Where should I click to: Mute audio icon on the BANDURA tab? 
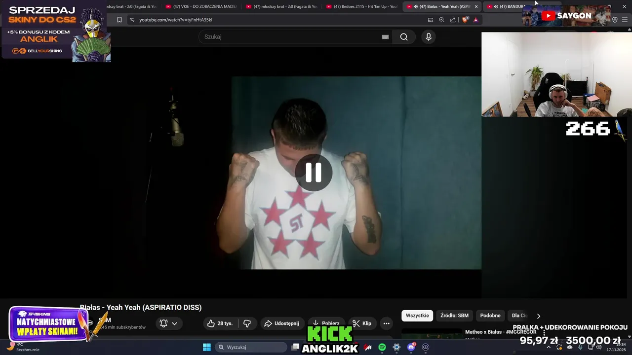[x=496, y=6]
